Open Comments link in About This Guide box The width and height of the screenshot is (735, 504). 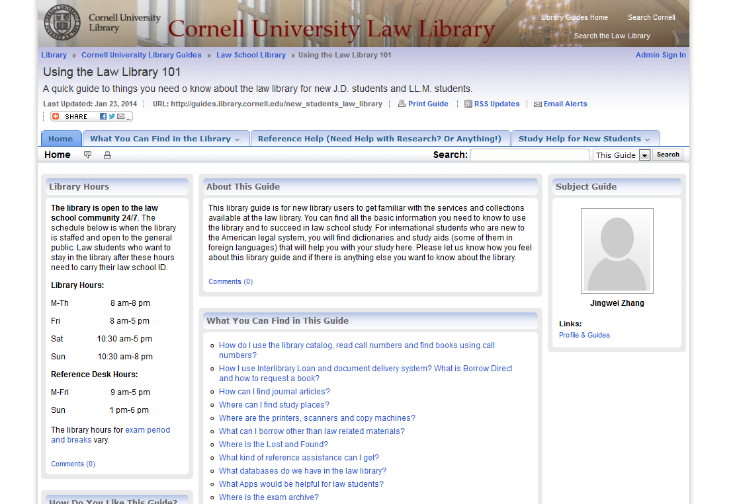(231, 281)
